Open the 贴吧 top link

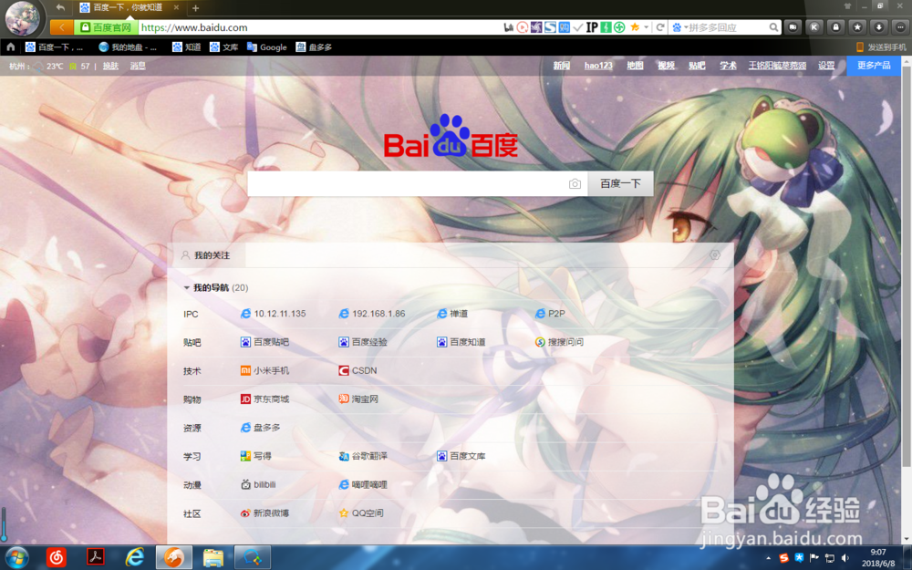click(x=697, y=66)
